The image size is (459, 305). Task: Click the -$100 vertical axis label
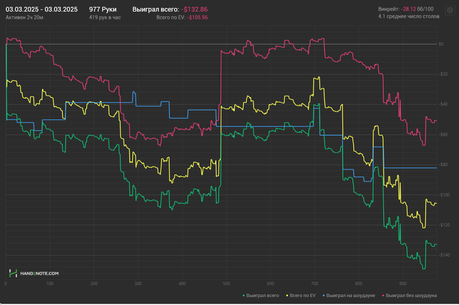tap(443, 195)
